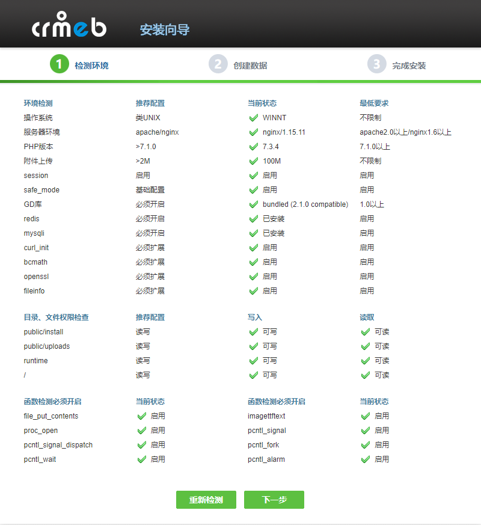This screenshot has height=525, width=481.
Task: Click the 目录、文件权限检查 section header
Action: (x=57, y=317)
